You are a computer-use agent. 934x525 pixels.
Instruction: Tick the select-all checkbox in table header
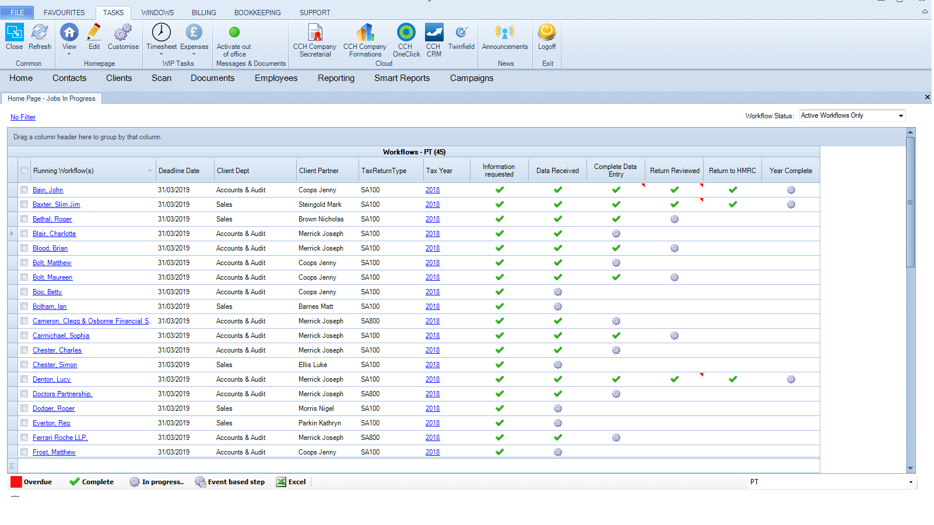[24, 171]
